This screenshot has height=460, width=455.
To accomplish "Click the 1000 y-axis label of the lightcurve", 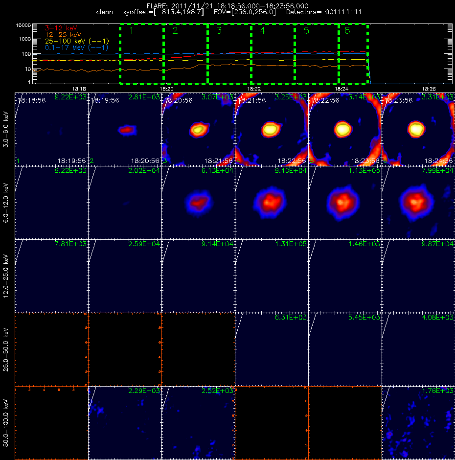I will tap(25, 39).
